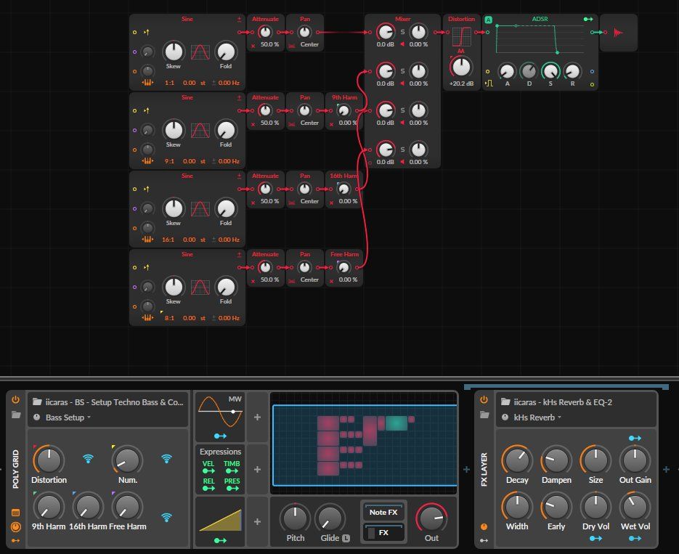Click the green routing arrow under ramp modulator

[220, 540]
